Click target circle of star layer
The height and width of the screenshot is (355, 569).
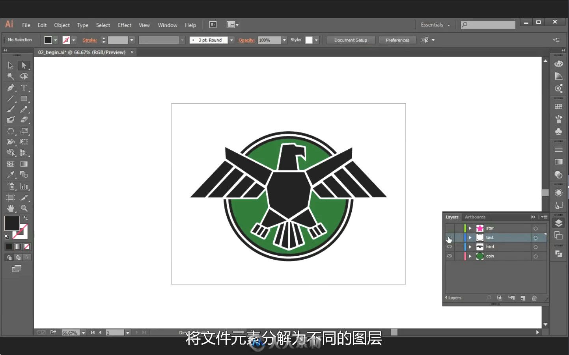pos(535,229)
